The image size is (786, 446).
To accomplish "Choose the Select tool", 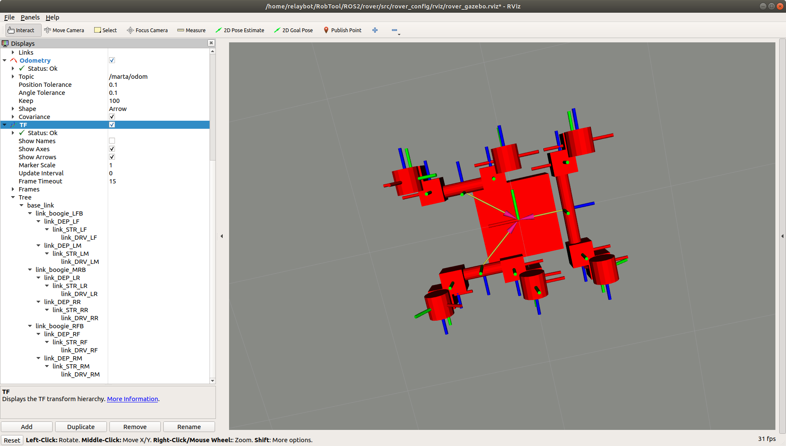I will [106, 30].
